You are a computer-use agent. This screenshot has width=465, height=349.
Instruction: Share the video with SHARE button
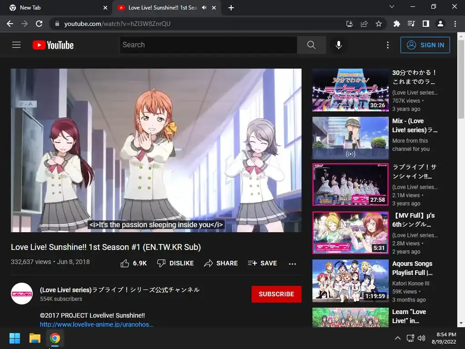221,263
